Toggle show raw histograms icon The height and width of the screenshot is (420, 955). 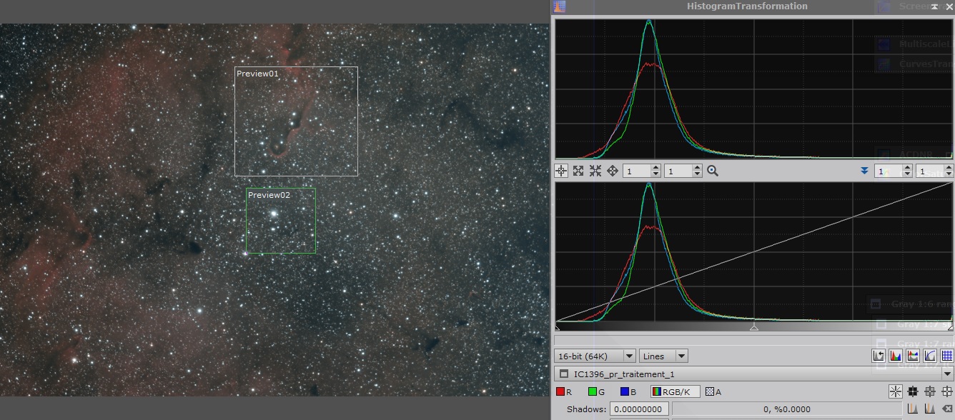click(896, 356)
